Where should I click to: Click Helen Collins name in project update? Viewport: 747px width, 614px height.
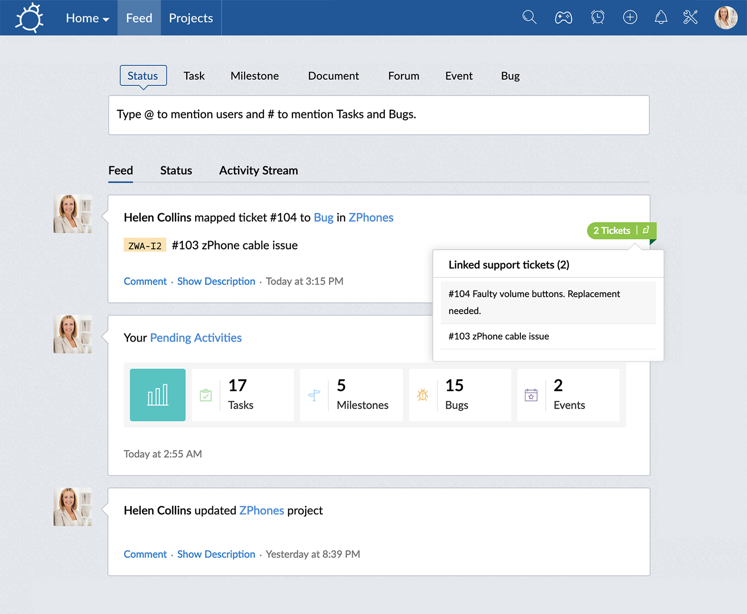click(x=157, y=510)
